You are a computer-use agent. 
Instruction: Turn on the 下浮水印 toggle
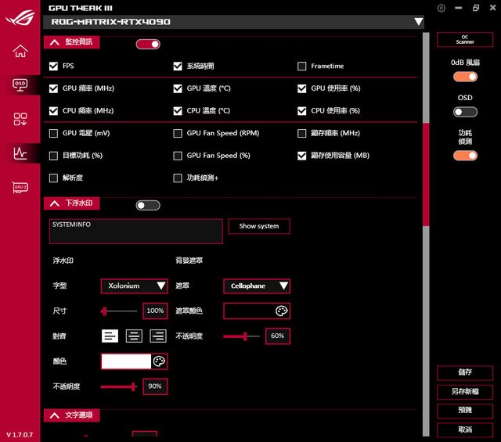147,205
